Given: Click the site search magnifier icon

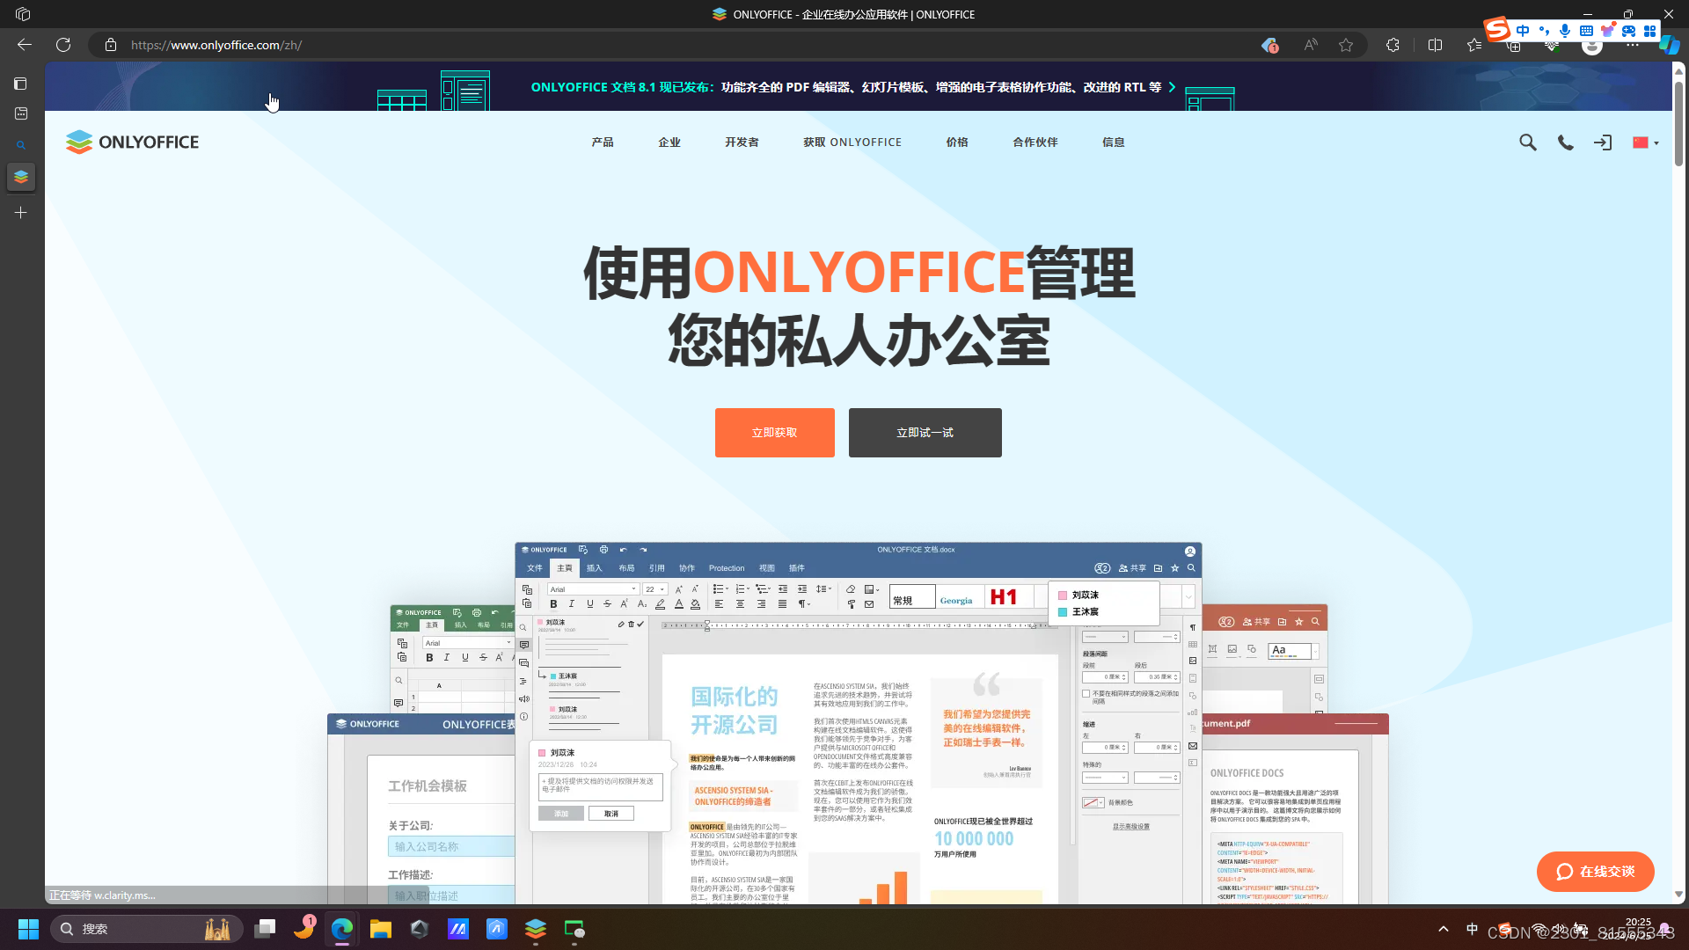Looking at the screenshot, I should [x=1527, y=142].
